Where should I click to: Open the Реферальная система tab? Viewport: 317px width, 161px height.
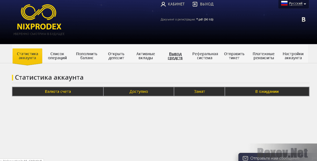pyautogui.click(x=205, y=56)
